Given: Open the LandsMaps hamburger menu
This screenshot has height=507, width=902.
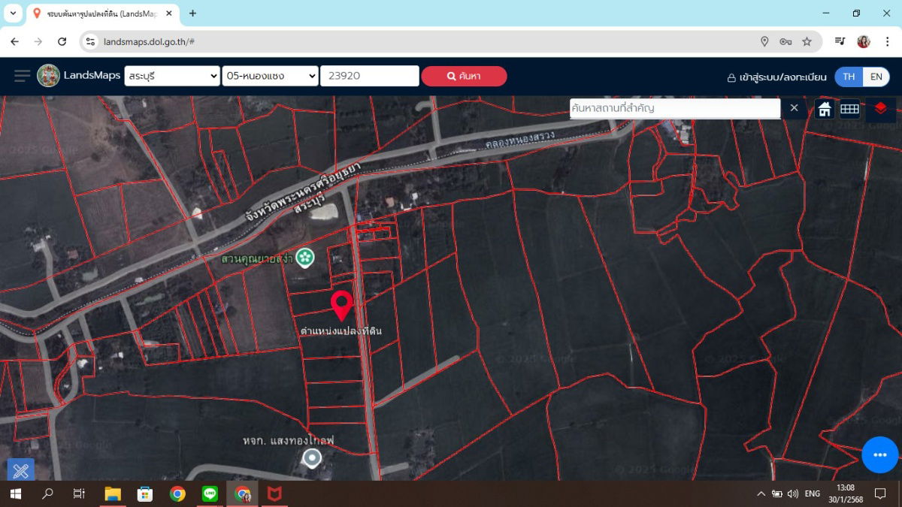Looking at the screenshot, I should 22,76.
